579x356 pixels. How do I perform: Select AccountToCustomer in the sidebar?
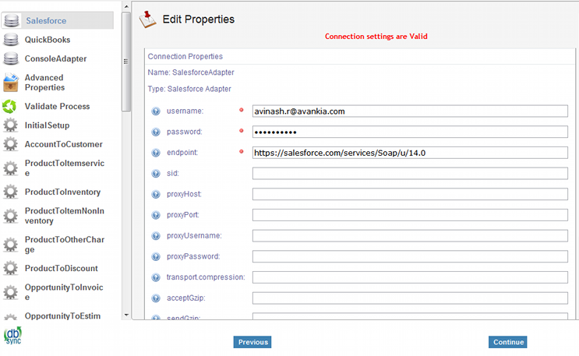(63, 144)
